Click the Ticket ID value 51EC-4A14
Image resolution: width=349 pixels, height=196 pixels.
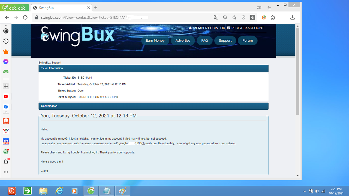coord(85,78)
